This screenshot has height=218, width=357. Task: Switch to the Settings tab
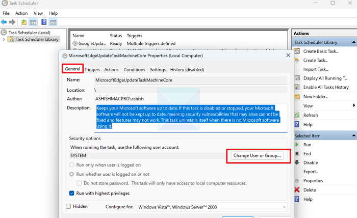(158, 70)
